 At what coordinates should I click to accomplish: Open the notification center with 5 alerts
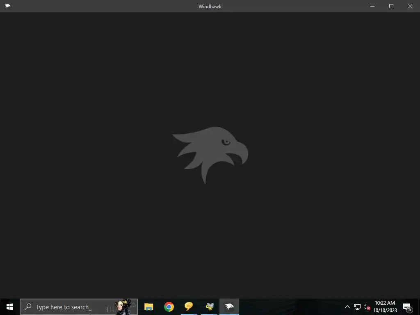click(x=407, y=307)
